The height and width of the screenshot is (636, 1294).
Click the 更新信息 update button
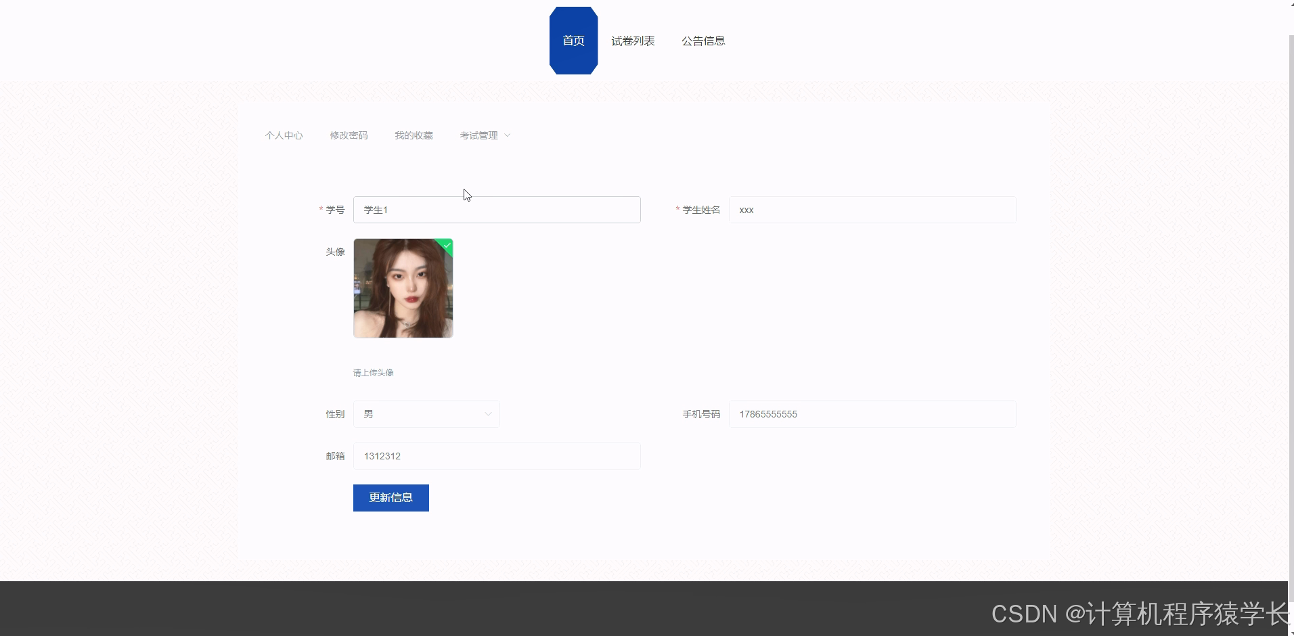pyautogui.click(x=391, y=497)
